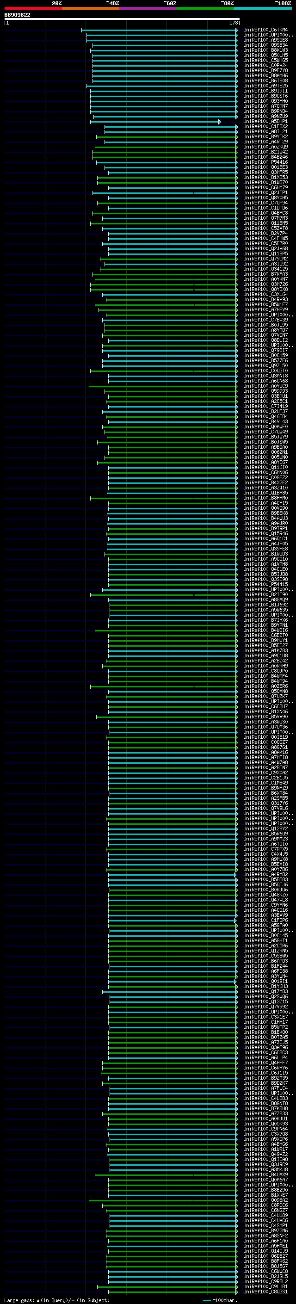Click the =100char. scale legend
The image size is (296, 1304).
point(220,1300)
